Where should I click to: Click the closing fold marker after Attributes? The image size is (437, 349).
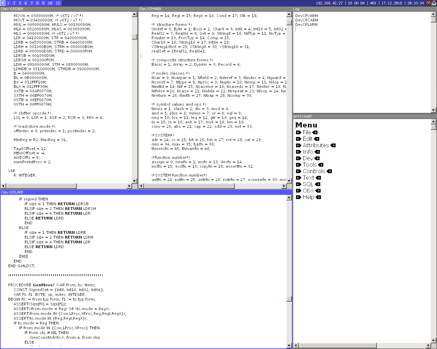tap(333, 145)
